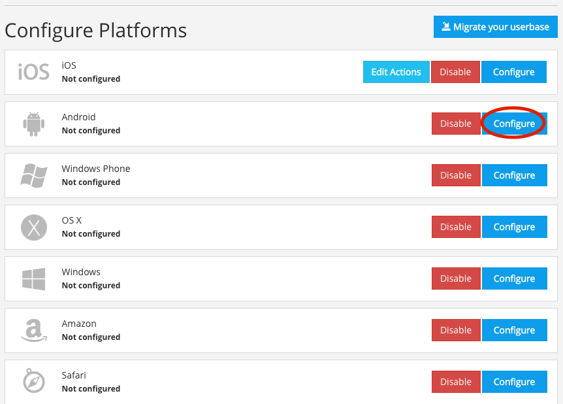
Task: Configure the iOS platform
Action: pos(514,72)
